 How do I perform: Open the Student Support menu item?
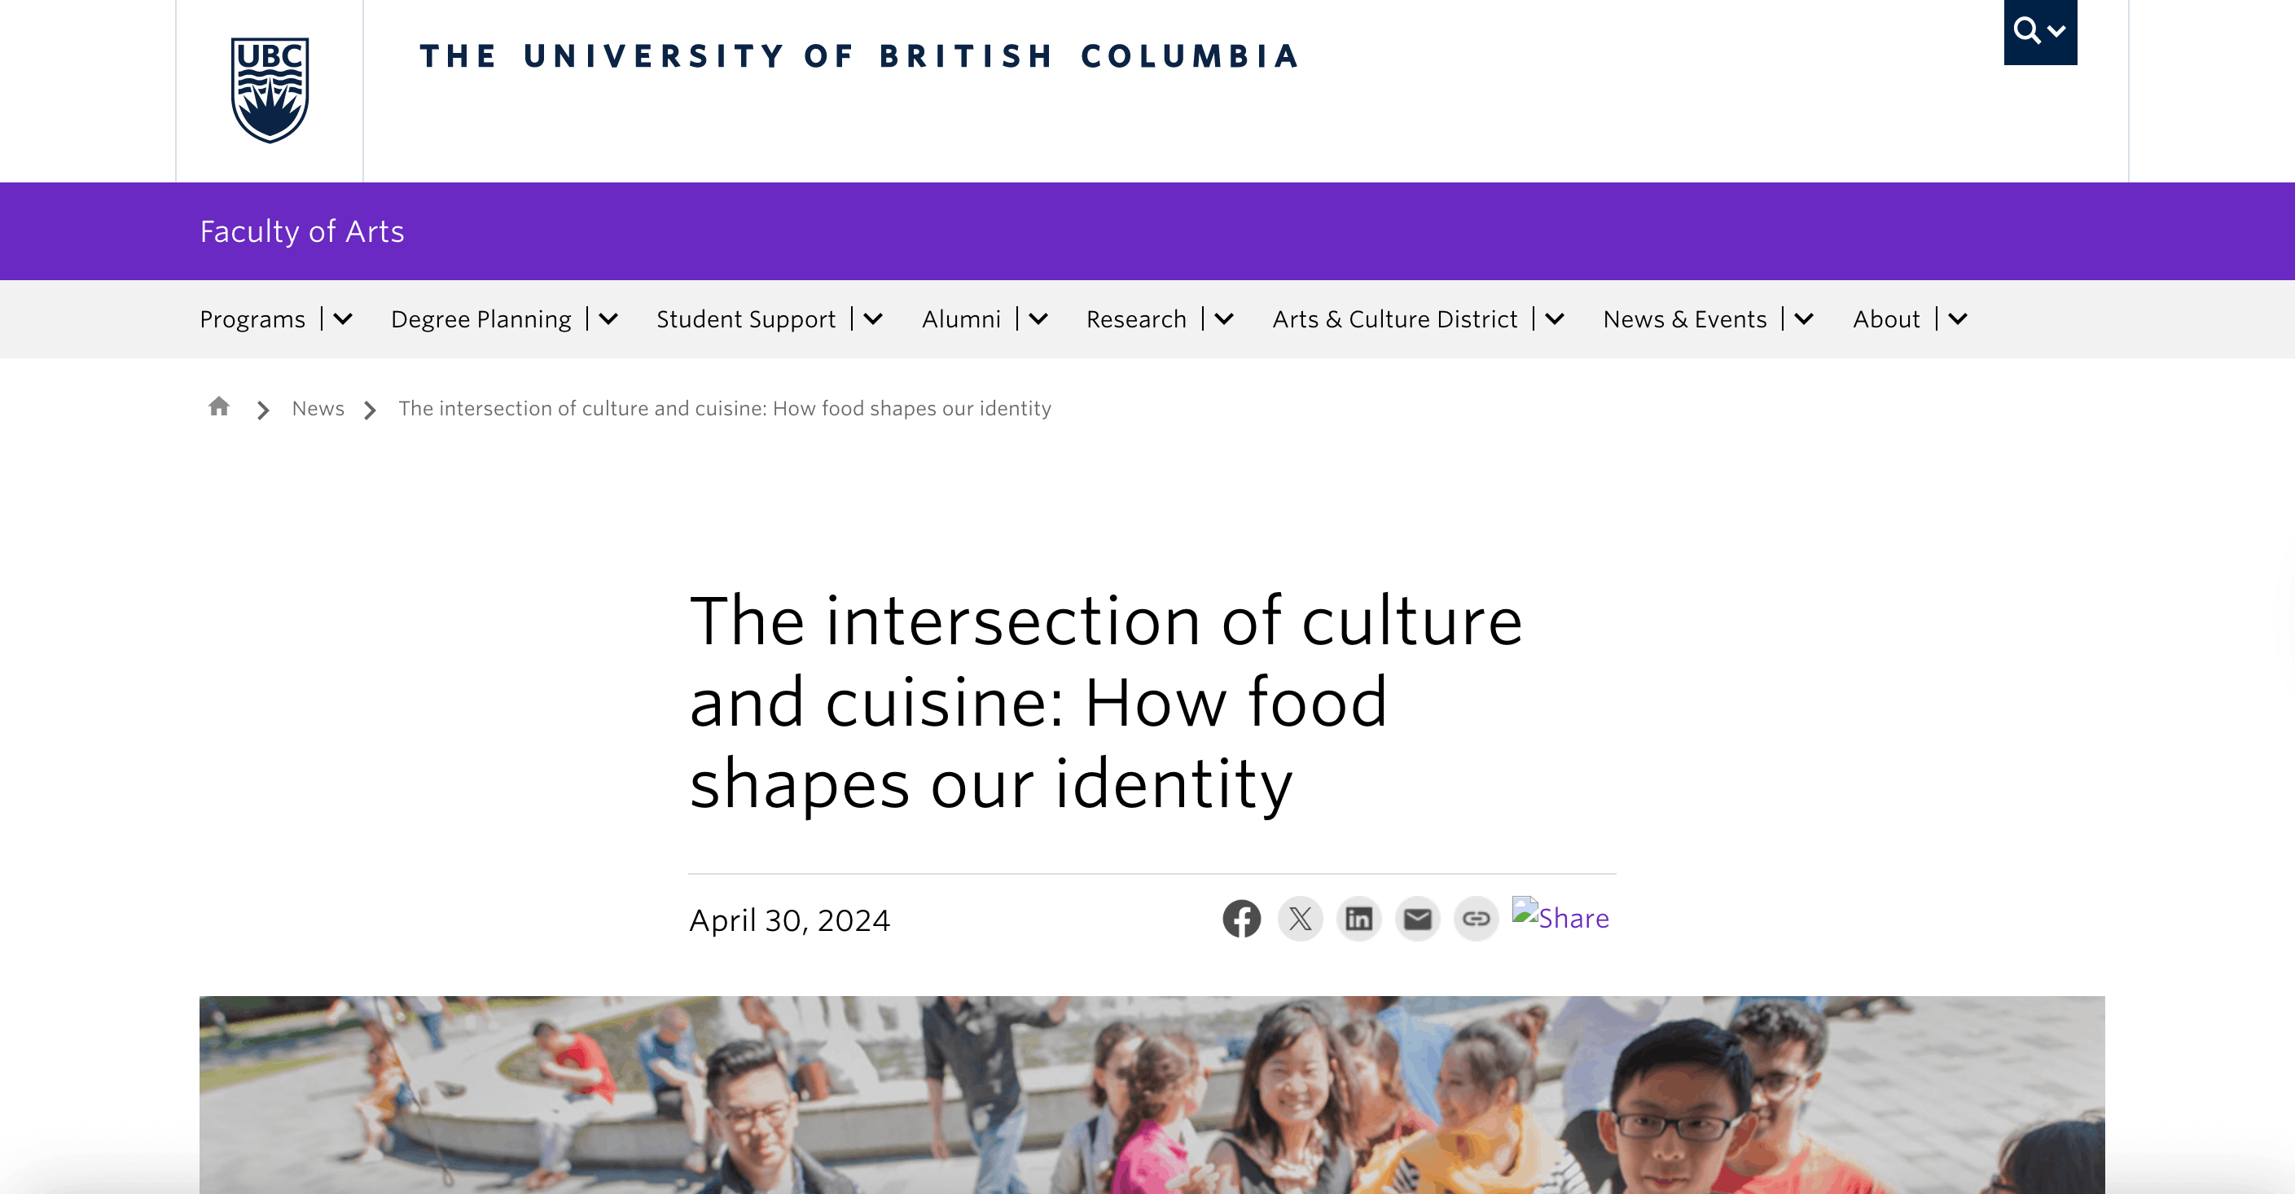tap(745, 319)
